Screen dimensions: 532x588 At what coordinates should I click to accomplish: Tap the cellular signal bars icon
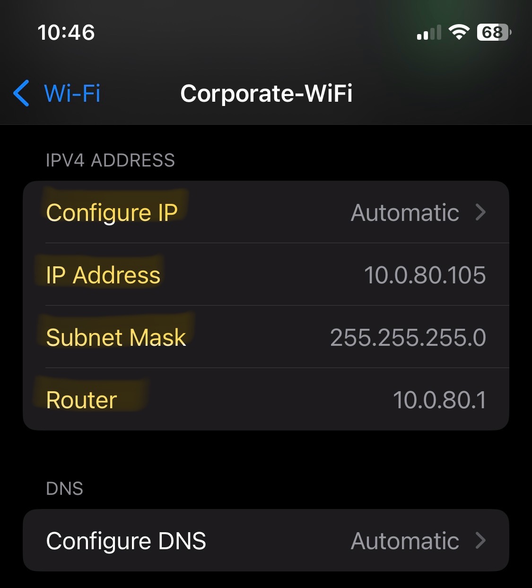pyautogui.click(x=429, y=32)
